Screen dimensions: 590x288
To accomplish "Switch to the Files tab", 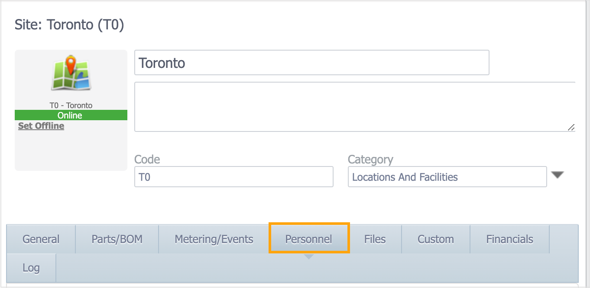I will (x=374, y=239).
